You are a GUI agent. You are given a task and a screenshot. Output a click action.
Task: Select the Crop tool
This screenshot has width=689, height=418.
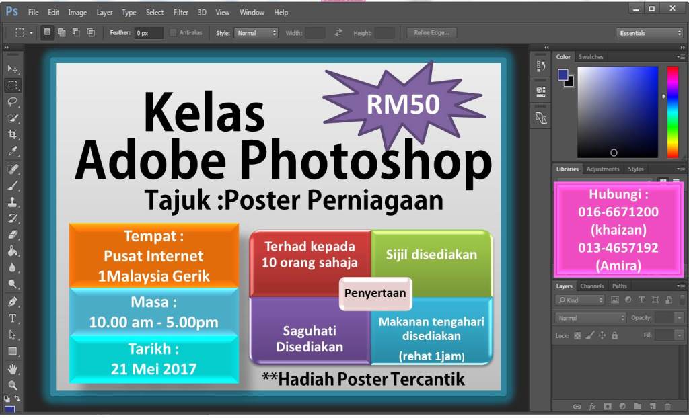click(x=13, y=134)
